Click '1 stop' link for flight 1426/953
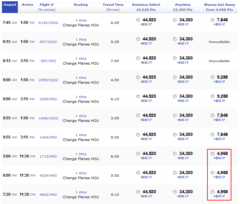 coord(81,135)
